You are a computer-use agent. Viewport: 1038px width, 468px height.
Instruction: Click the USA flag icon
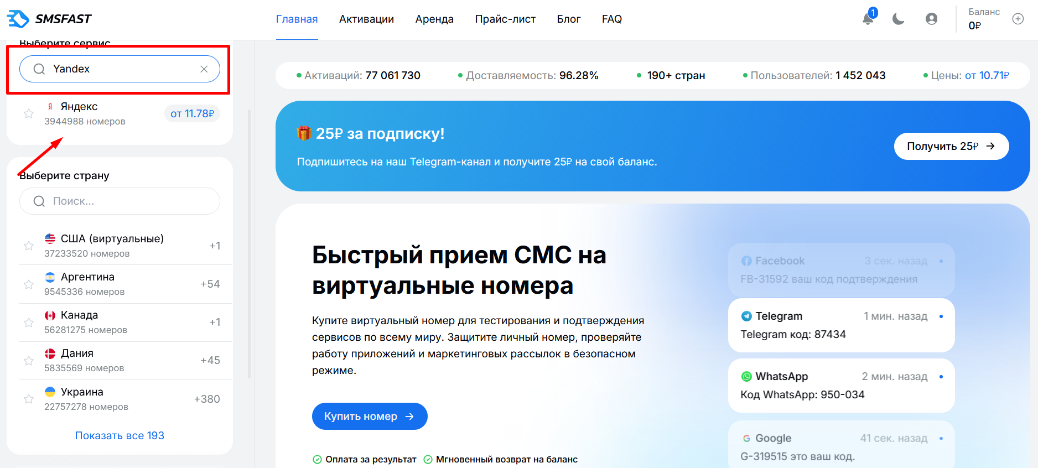[50, 238]
